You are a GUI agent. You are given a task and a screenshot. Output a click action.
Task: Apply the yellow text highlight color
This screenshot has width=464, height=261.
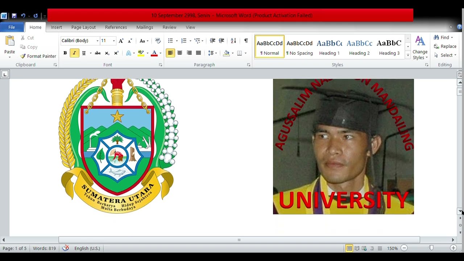point(141,53)
